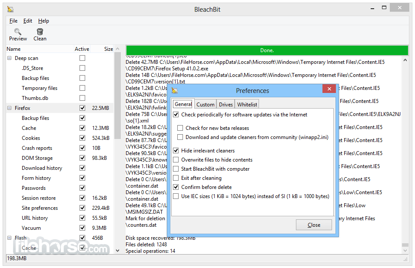
Task: Uncheck the Passwords checkbox
Action: (82, 188)
